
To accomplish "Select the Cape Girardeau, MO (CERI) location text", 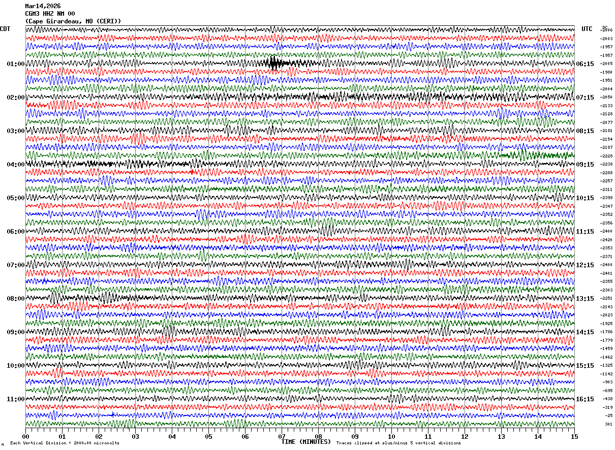I will pos(73,21).
